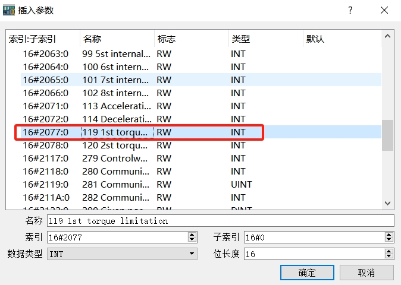401x285 pixels.
Task: Click the 子索引 field spinner arrows
Action: 389,237
